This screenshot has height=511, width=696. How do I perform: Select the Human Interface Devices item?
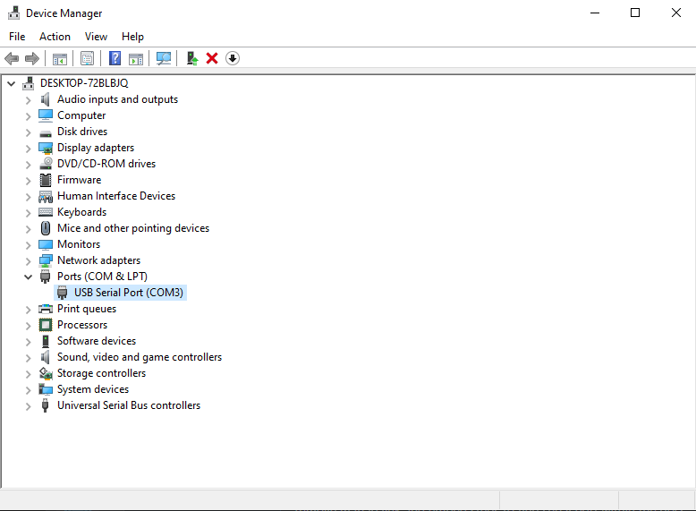coord(115,196)
